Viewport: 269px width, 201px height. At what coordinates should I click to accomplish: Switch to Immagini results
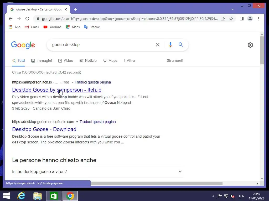pos(42,61)
